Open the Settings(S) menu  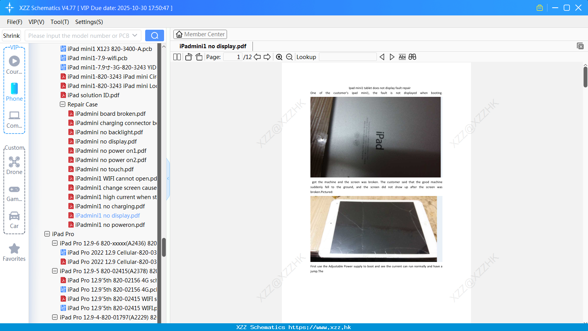(x=89, y=22)
